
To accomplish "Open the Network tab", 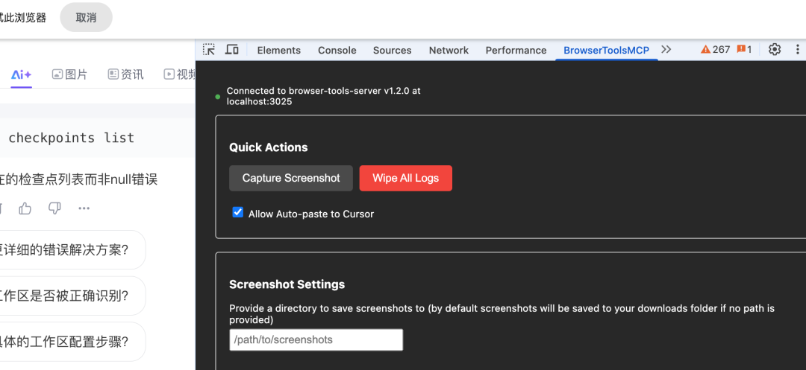I will point(449,51).
